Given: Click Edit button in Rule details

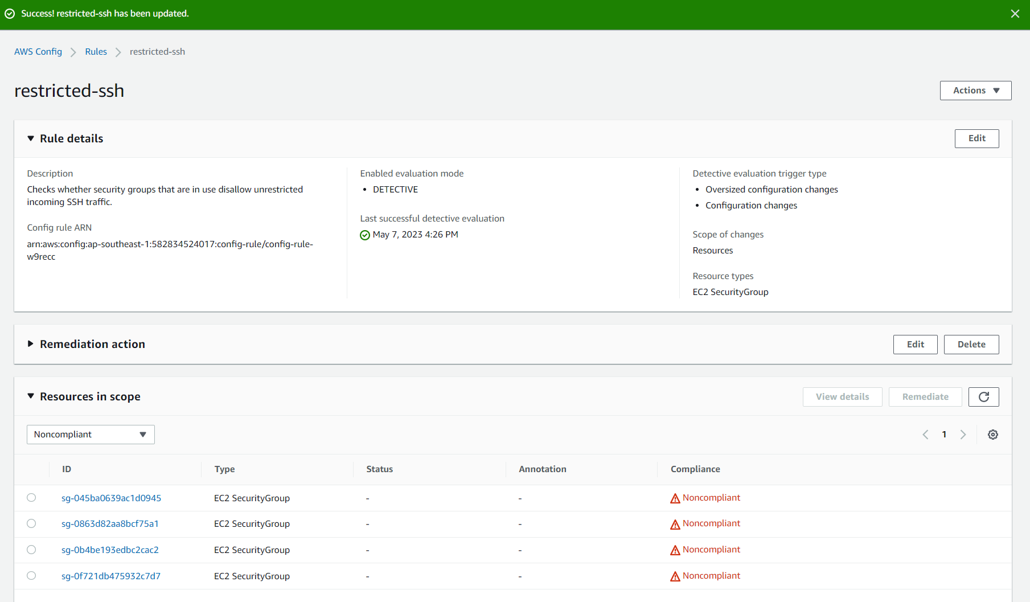Looking at the screenshot, I should pyautogui.click(x=976, y=138).
